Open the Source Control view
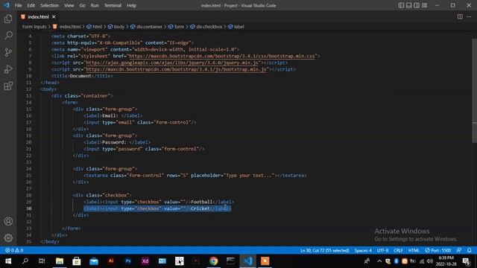 [8, 52]
